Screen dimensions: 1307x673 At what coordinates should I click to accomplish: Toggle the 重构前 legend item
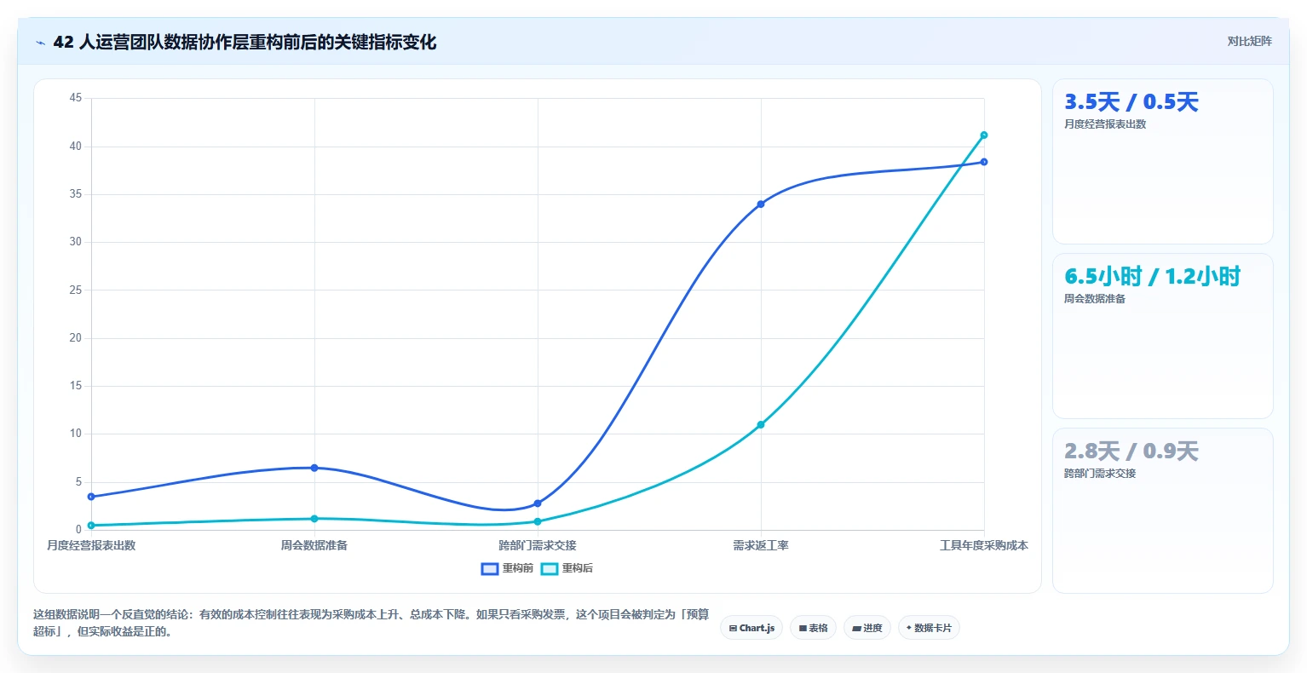507,568
